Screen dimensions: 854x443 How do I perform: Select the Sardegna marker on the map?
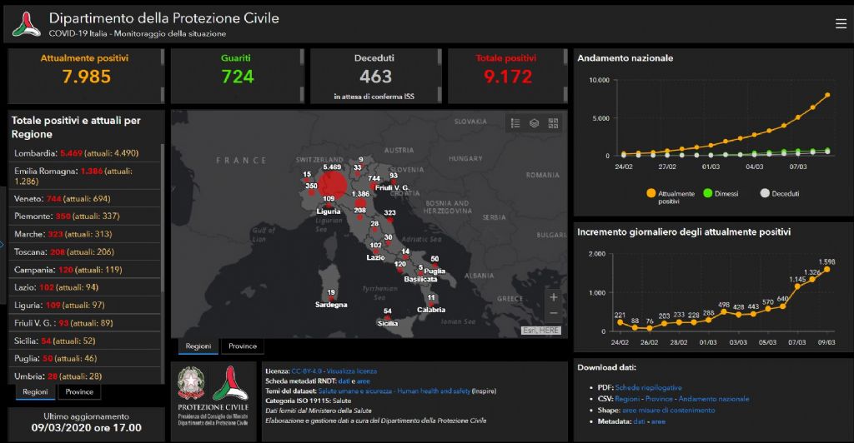[x=331, y=298]
